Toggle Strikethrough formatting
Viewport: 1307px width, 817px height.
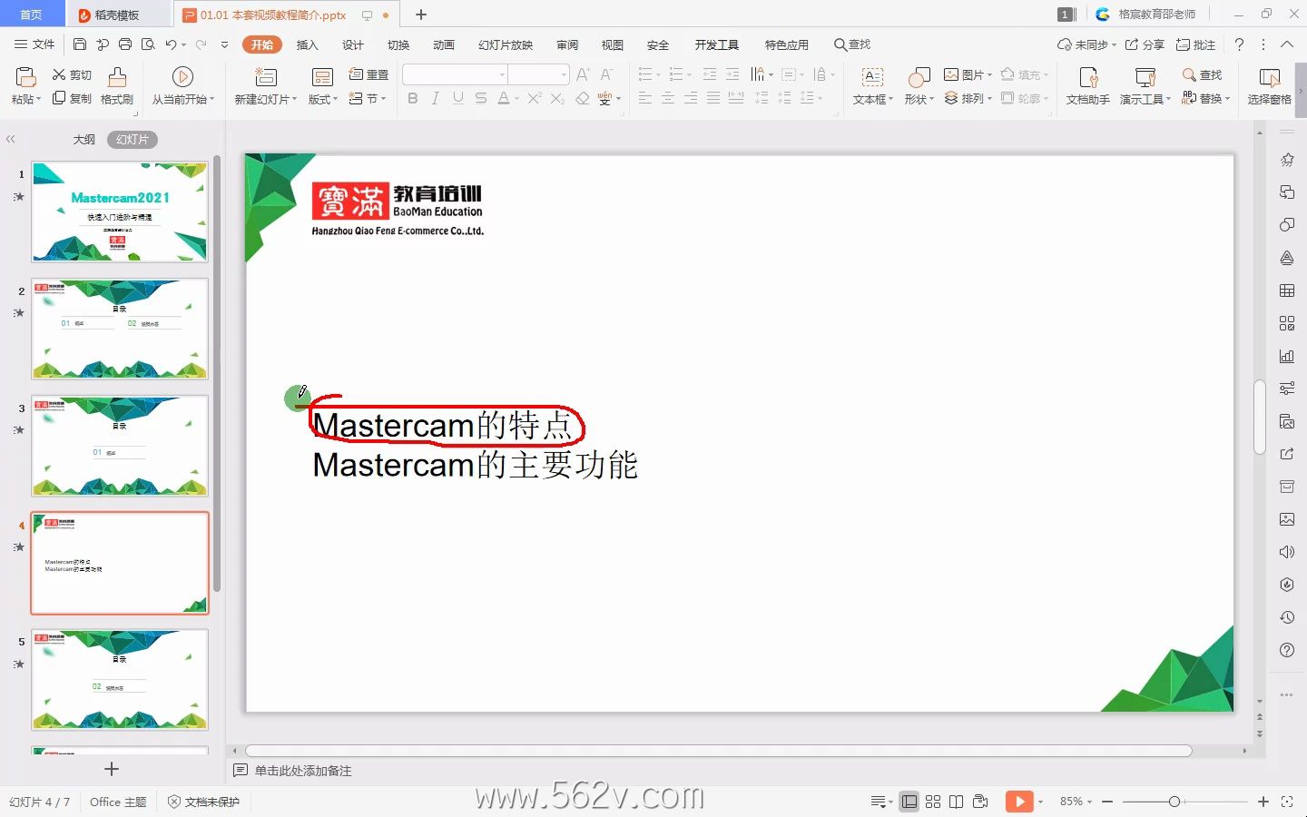point(481,98)
